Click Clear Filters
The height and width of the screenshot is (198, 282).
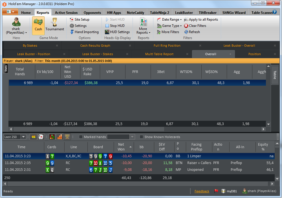pyautogui.click(x=195, y=26)
